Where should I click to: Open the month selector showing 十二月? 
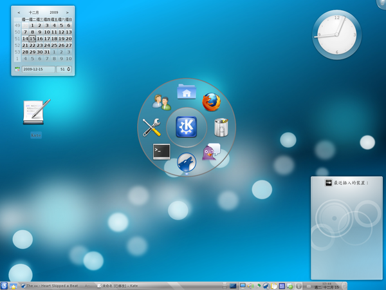(x=33, y=12)
